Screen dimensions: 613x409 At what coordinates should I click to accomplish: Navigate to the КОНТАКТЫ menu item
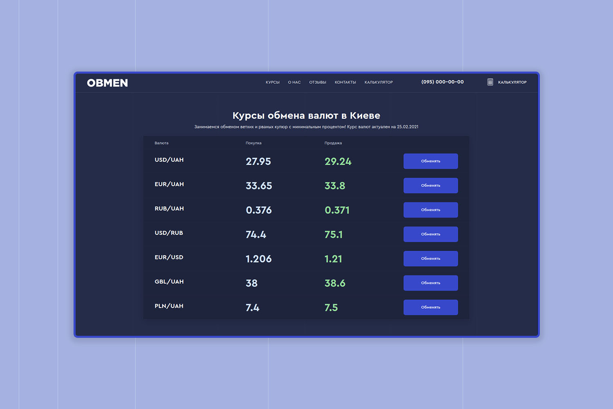(345, 82)
